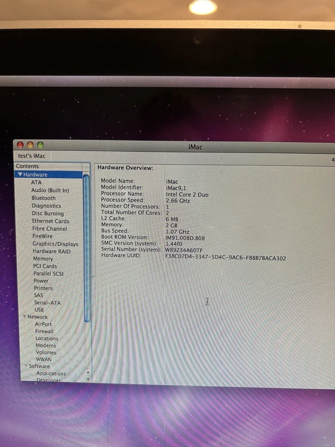The height and width of the screenshot is (447, 335).
Task: Open Disc Burning section
Action: coord(48,213)
